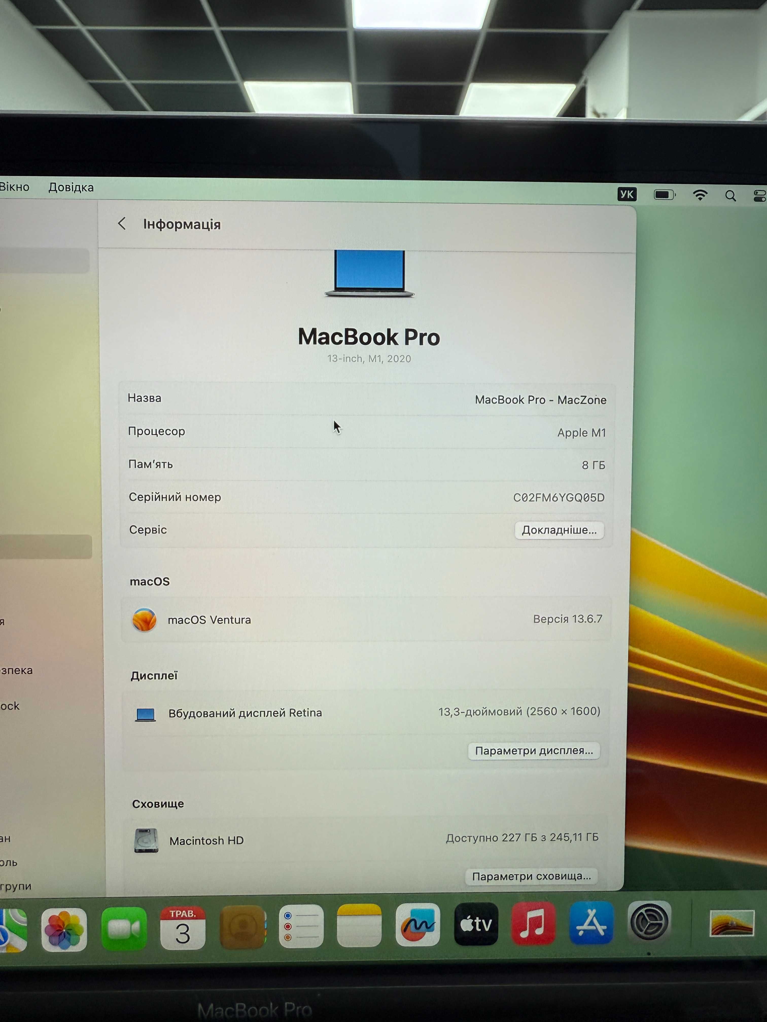Open Control Center from the menu bar

click(760, 196)
